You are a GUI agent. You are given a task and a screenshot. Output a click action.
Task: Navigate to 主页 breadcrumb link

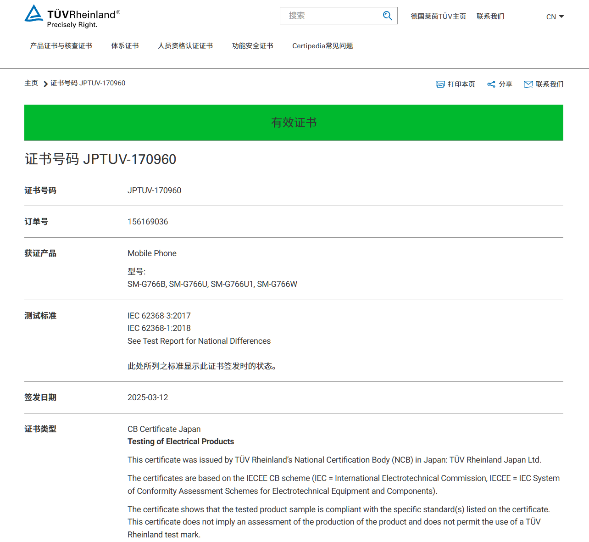point(31,83)
